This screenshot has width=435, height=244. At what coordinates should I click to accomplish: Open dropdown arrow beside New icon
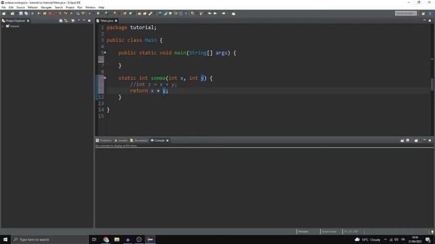click(7, 14)
